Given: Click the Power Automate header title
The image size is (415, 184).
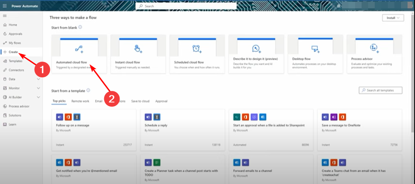Looking at the screenshot, I should 25,6.
